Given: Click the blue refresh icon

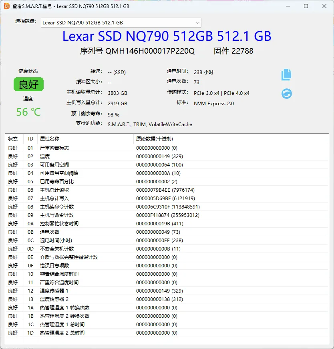Looking at the screenshot, I should [x=287, y=94].
